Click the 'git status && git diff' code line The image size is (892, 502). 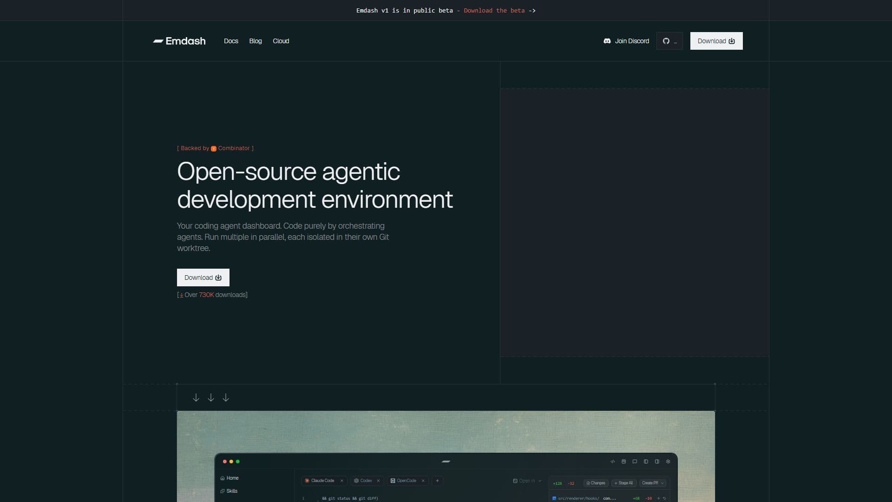[350, 498]
